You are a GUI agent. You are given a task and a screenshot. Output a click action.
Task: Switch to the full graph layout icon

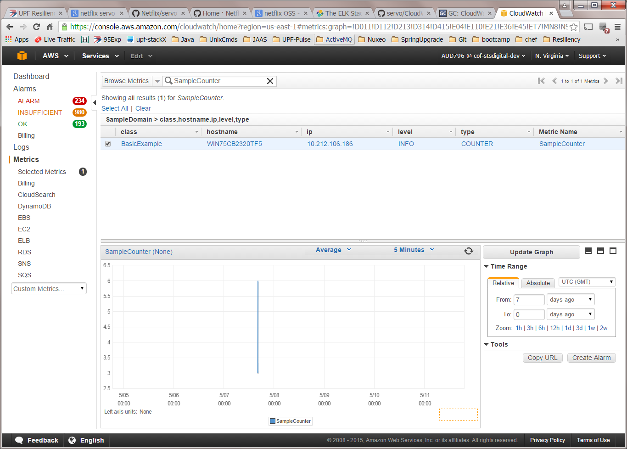(613, 251)
